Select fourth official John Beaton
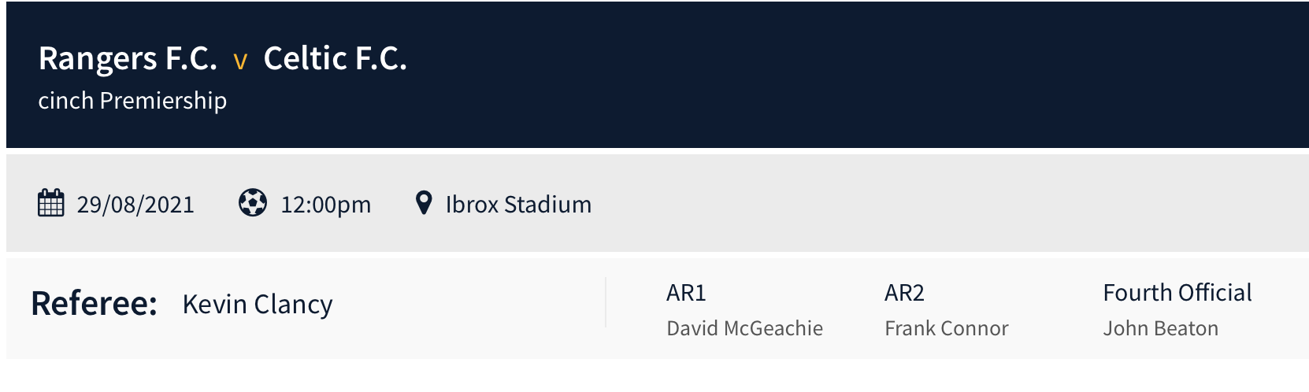The width and height of the screenshot is (1309, 392). (1160, 328)
